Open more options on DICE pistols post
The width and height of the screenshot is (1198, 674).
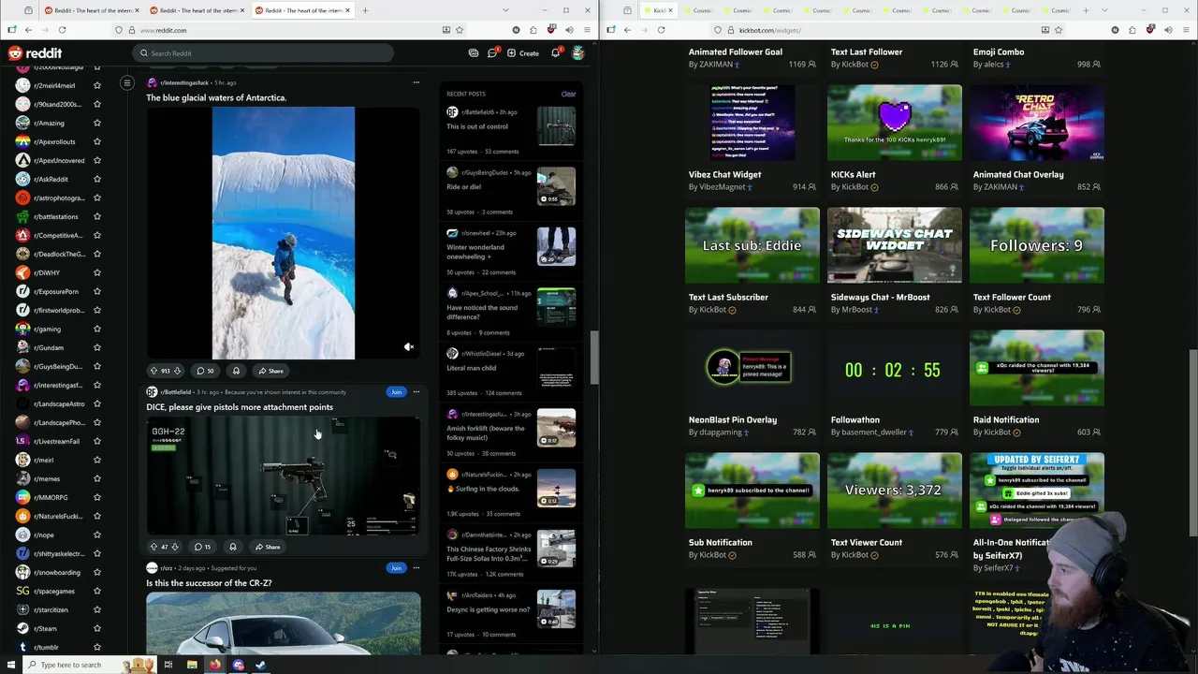coord(416,392)
